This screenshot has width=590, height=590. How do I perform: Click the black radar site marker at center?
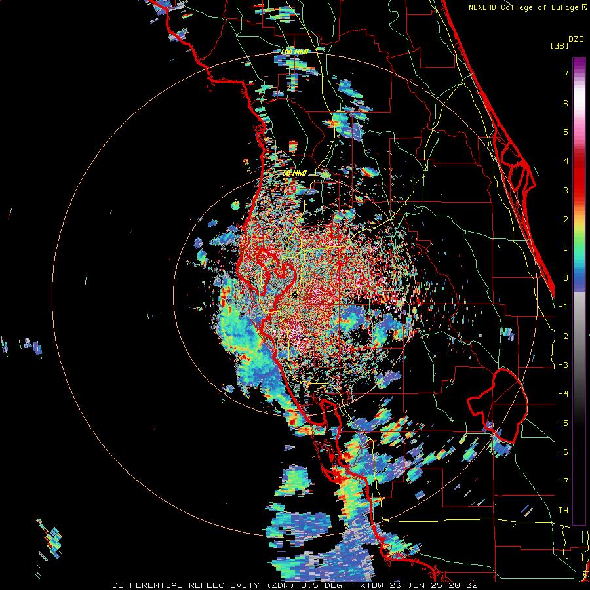click(295, 295)
